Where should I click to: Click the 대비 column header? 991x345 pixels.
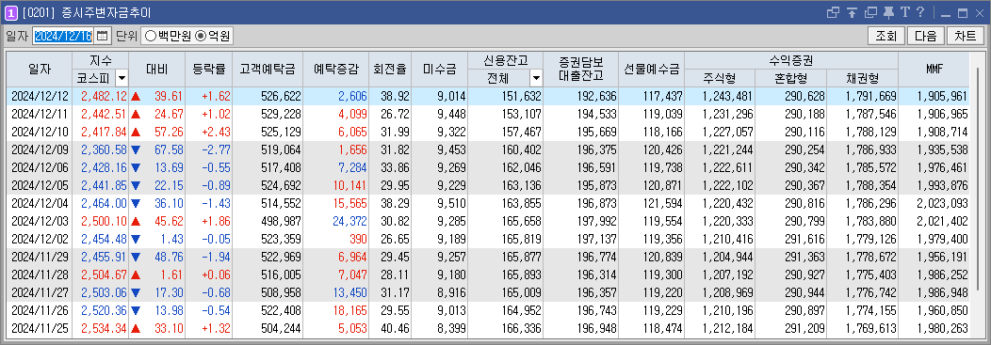[156, 69]
